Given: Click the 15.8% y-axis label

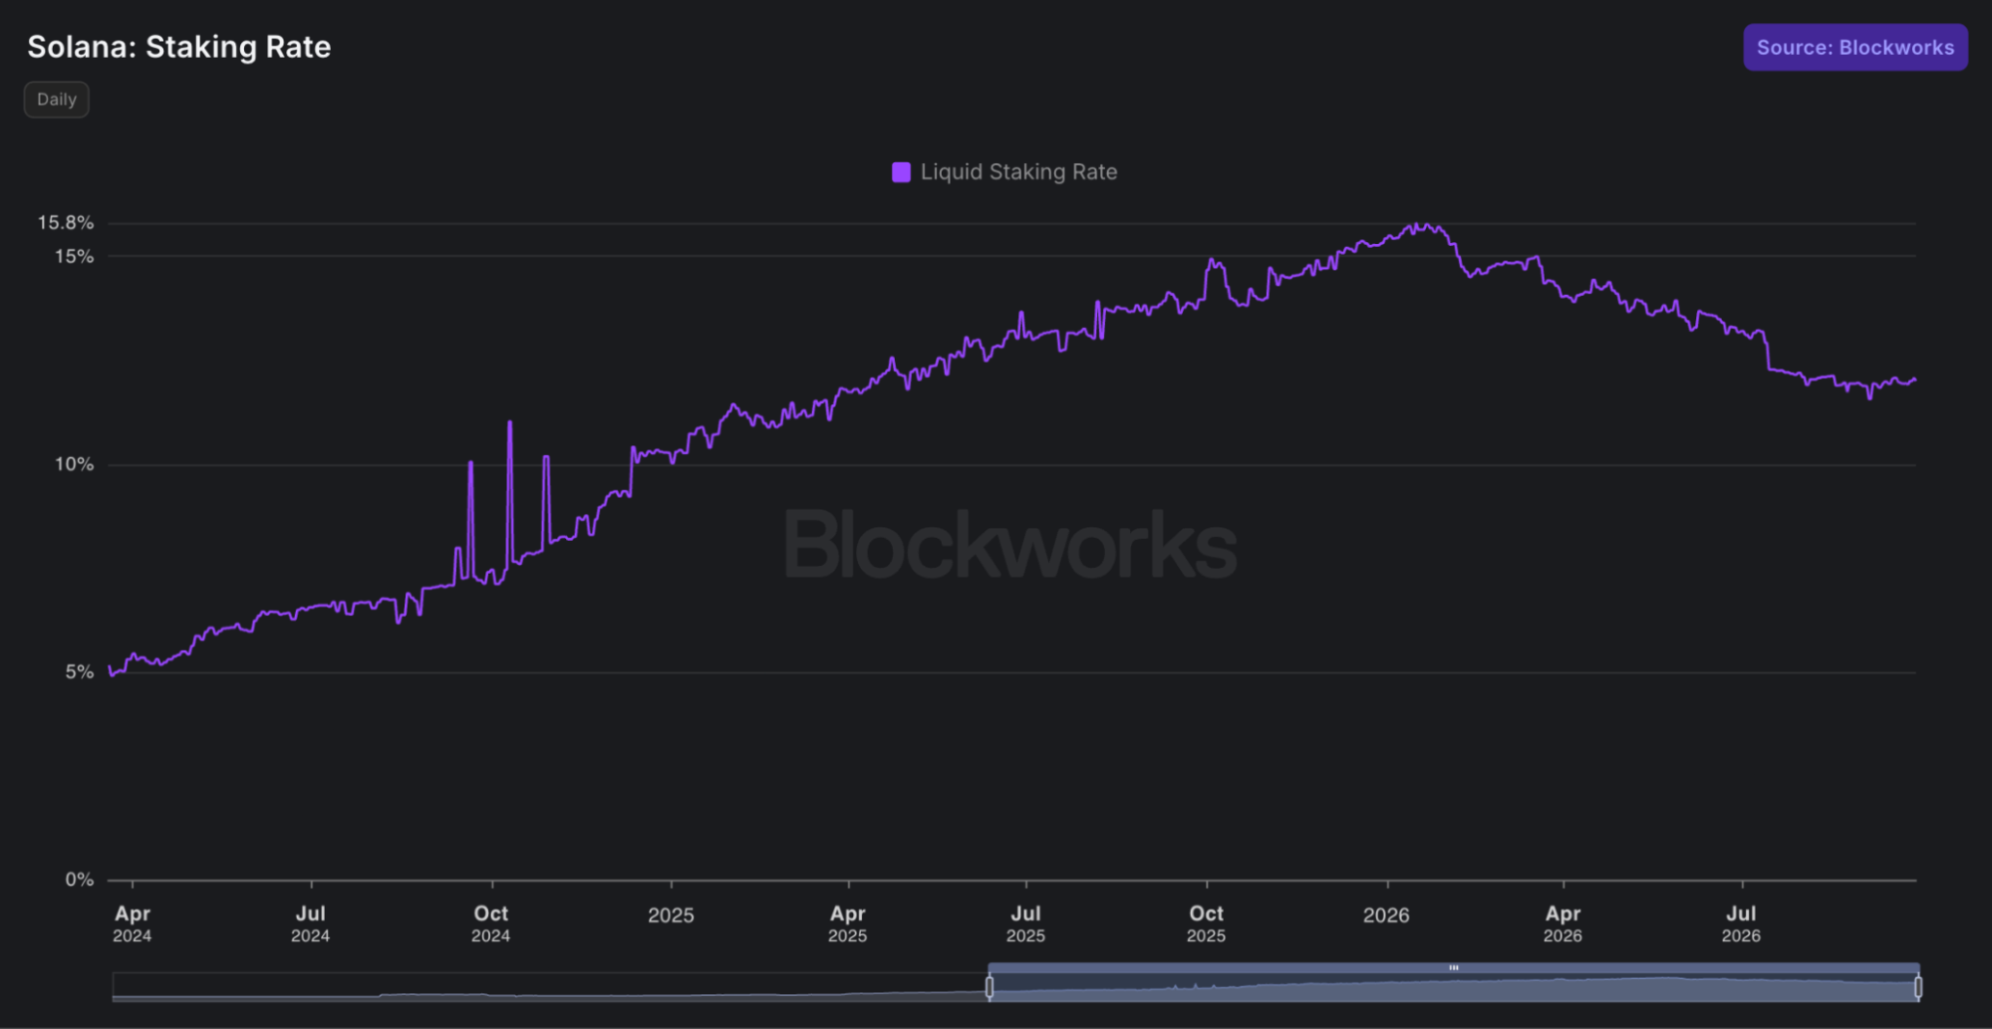Looking at the screenshot, I should point(66,223).
